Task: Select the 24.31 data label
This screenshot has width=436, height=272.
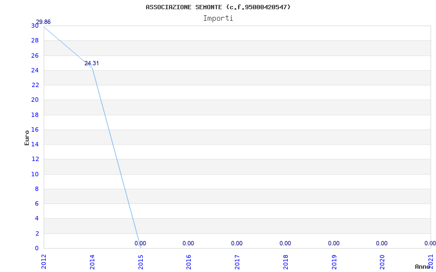Action: (x=92, y=63)
